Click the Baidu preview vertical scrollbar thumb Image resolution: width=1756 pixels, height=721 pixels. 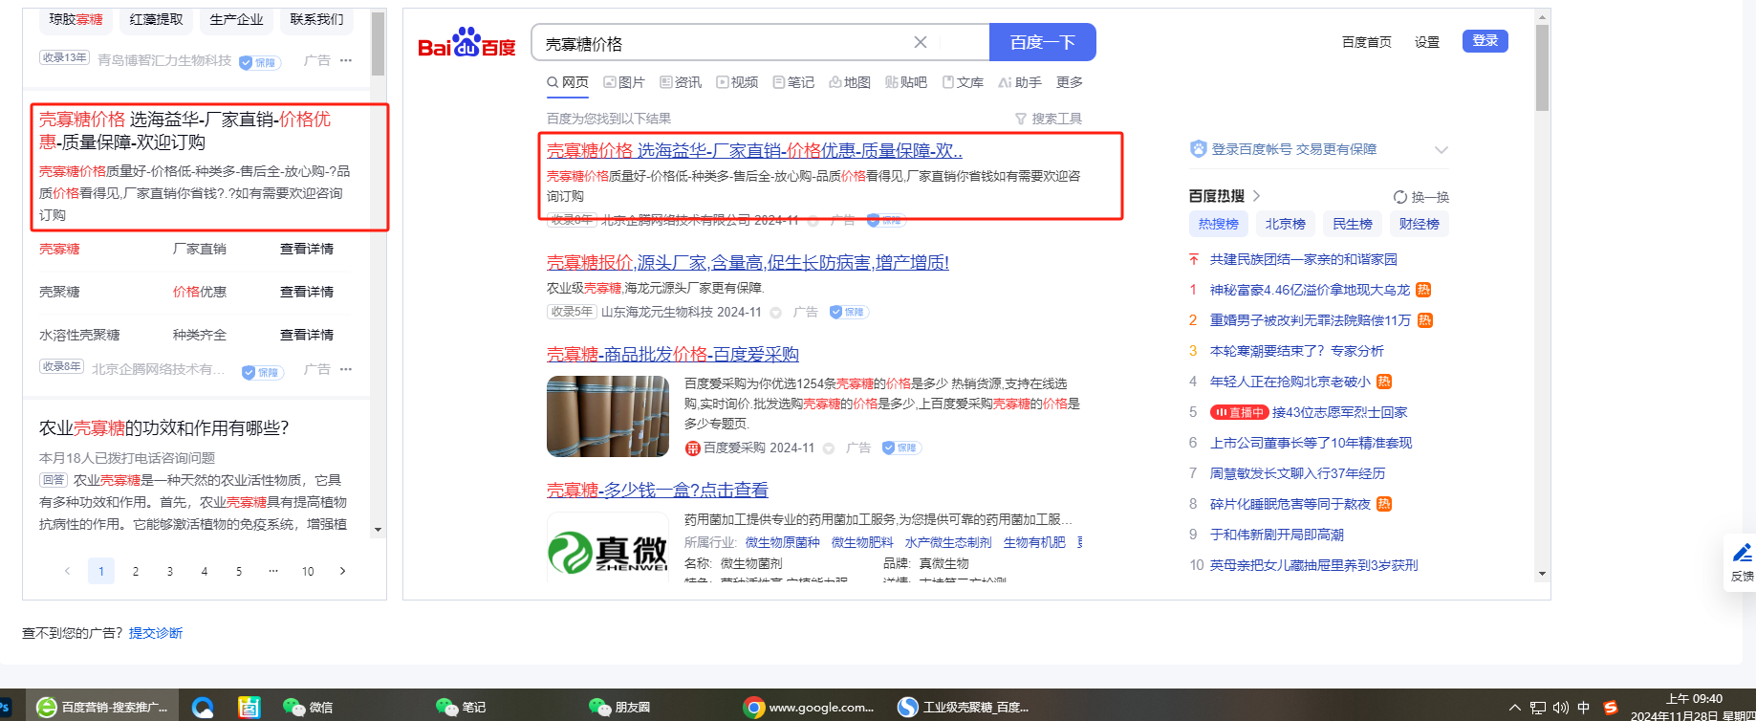(x=1542, y=69)
